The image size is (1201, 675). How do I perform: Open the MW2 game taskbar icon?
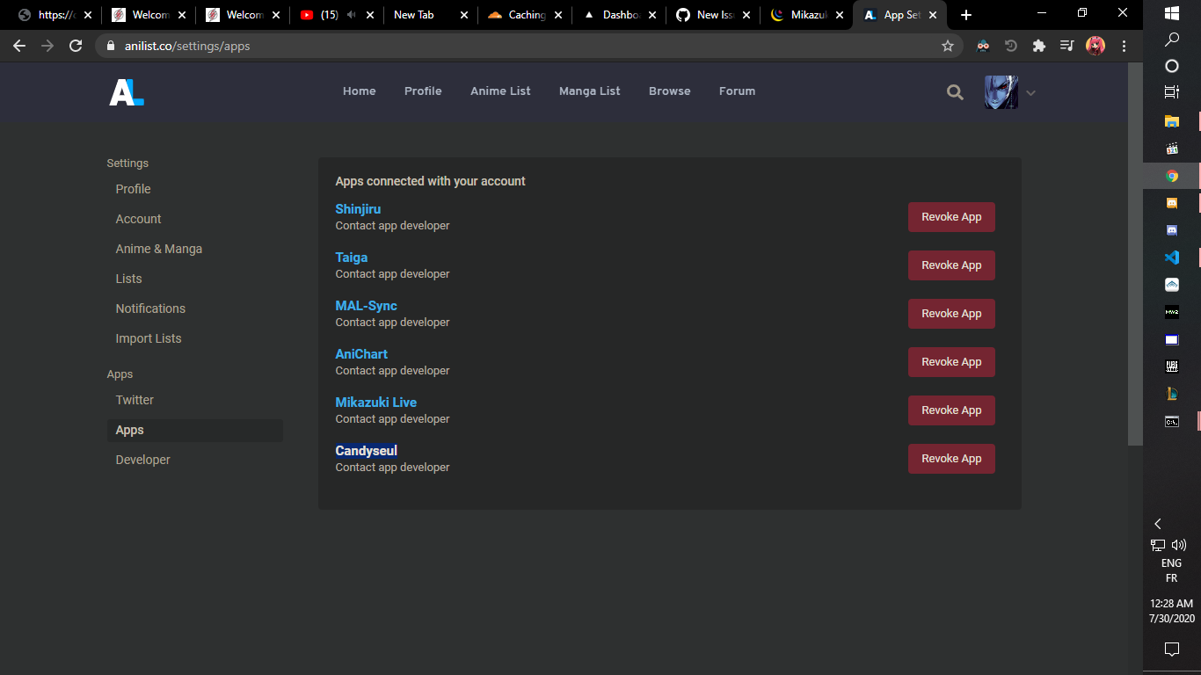click(x=1171, y=312)
